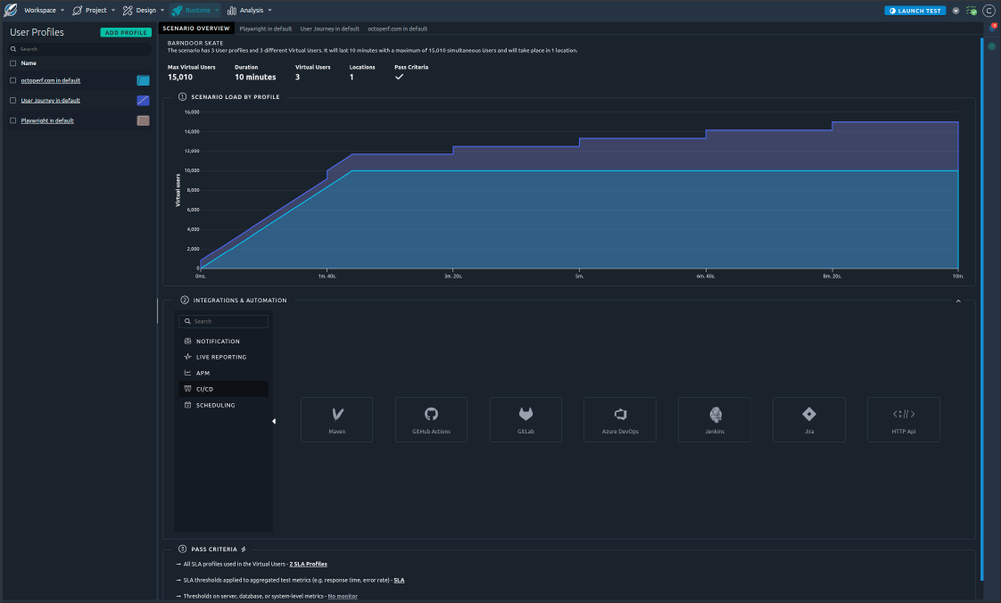Screen dimensions: 1001x603
Task: Collapse the Integrations & Automation section
Action: coord(958,301)
